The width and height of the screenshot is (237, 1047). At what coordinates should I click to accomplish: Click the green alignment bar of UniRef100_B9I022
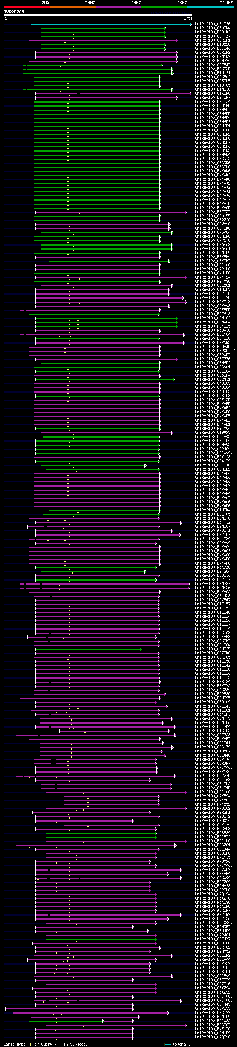coord(67,1021)
